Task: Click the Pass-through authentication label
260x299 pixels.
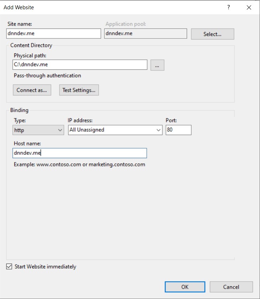Action: click(x=47, y=76)
